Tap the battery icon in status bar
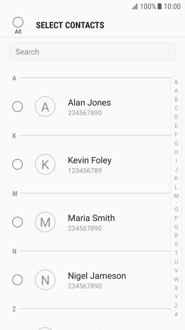This screenshot has width=185, height=330. coord(160,7)
